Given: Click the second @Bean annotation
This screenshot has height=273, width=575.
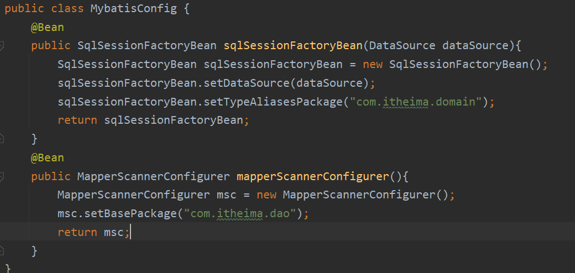Looking at the screenshot, I should tap(47, 158).
